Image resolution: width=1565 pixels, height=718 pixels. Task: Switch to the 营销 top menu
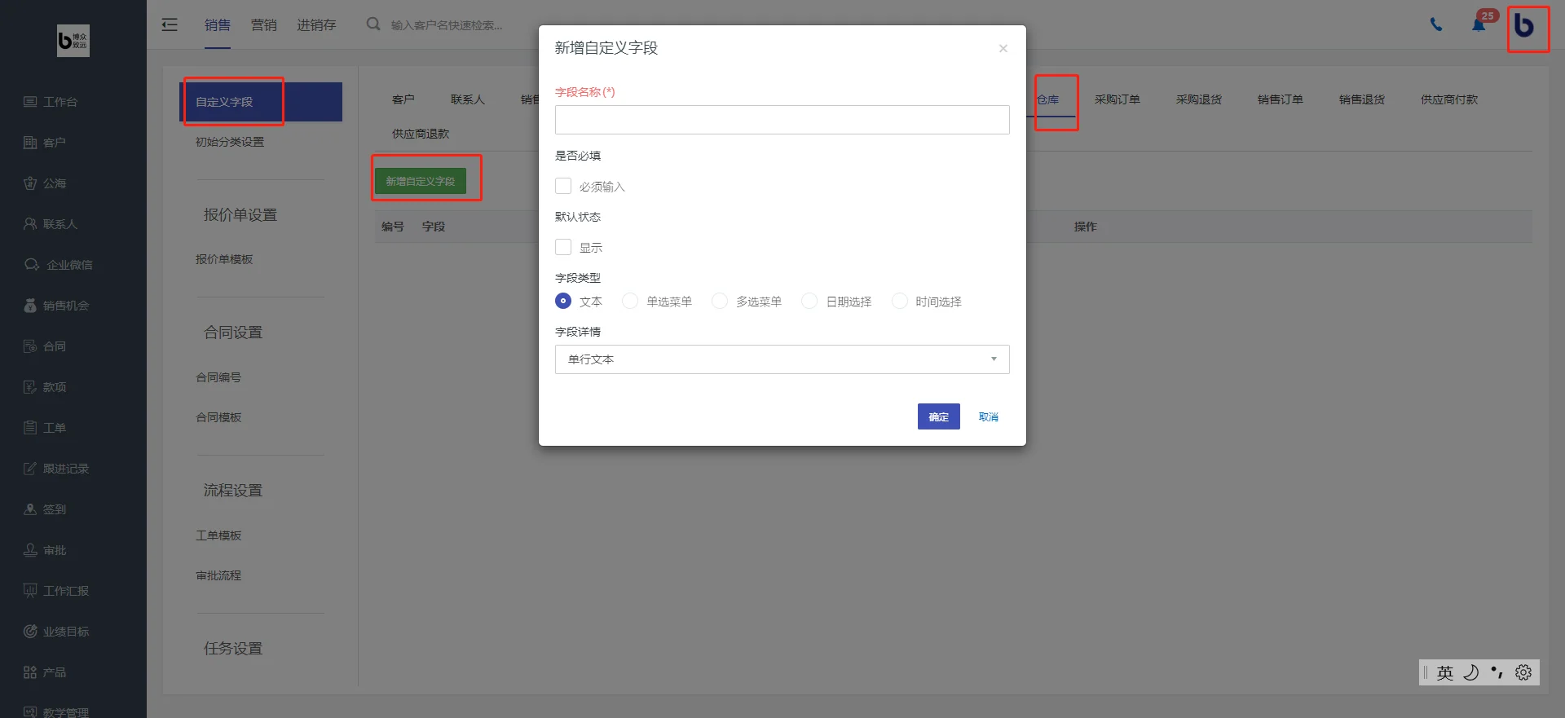(264, 25)
